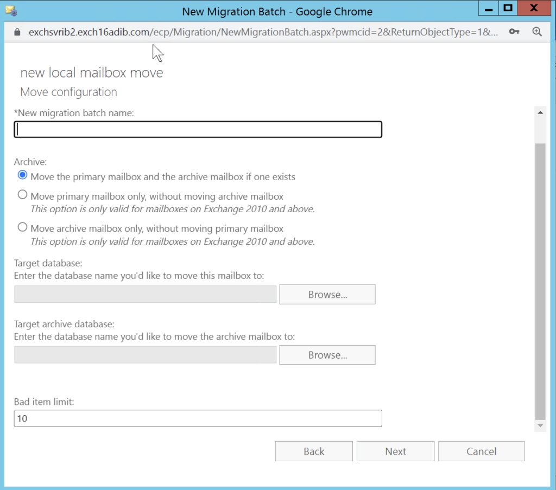Select move archive mailbox only option
Screen dimensions: 556x490
click(x=22, y=227)
